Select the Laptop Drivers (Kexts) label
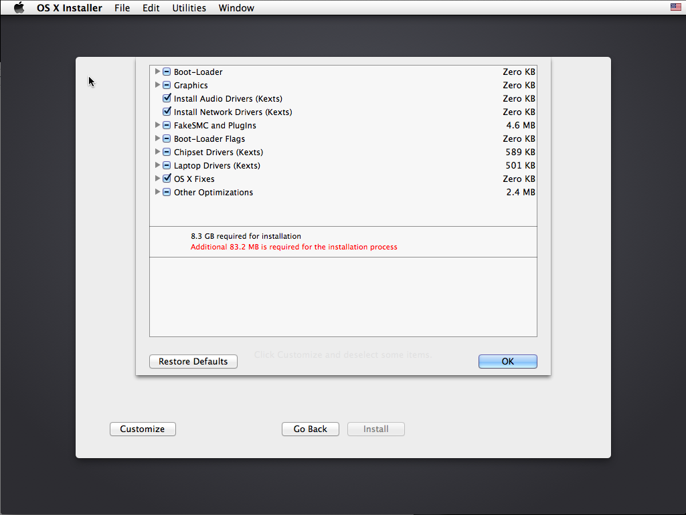Image resolution: width=686 pixels, height=515 pixels. click(217, 166)
